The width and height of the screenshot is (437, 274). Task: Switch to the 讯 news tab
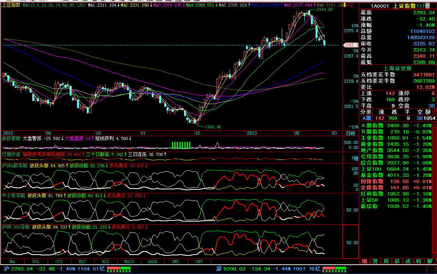397,261
